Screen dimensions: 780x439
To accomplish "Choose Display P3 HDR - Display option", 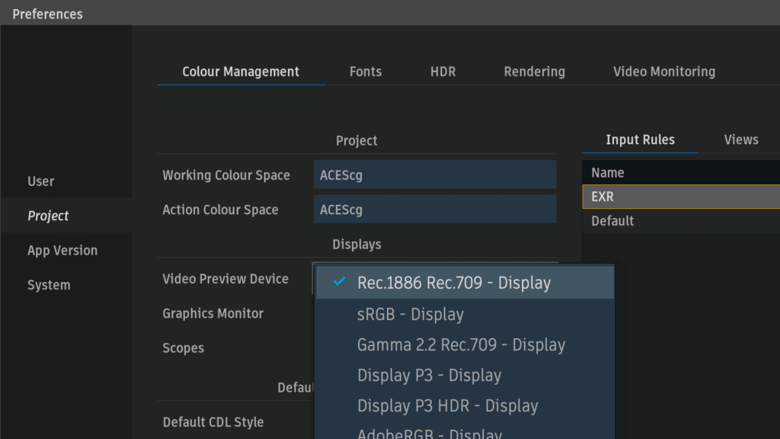I will (x=465, y=405).
